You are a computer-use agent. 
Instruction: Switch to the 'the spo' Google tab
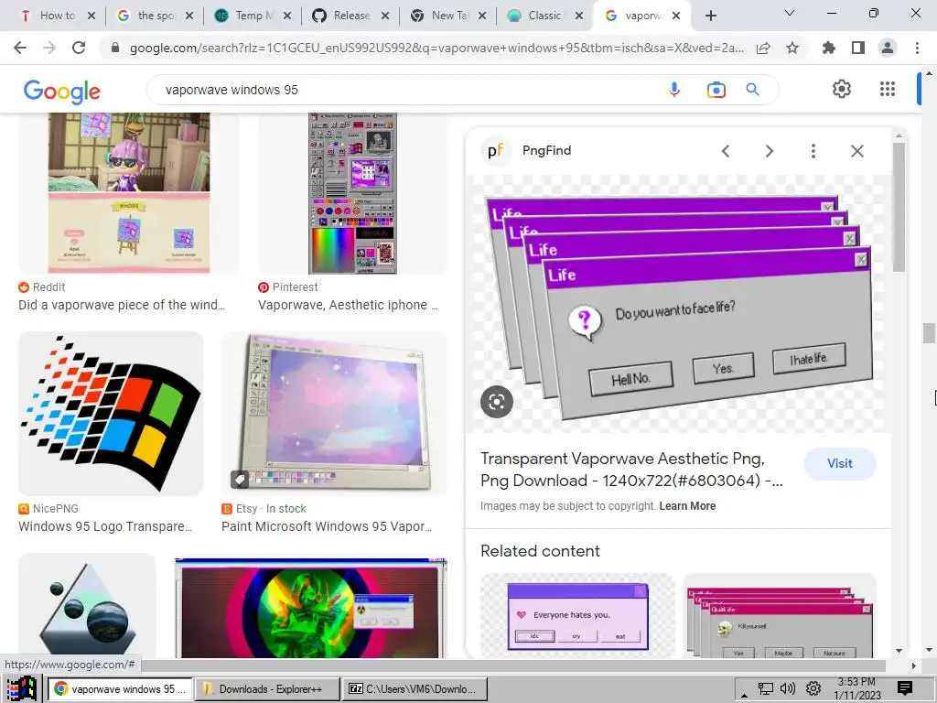(156, 16)
